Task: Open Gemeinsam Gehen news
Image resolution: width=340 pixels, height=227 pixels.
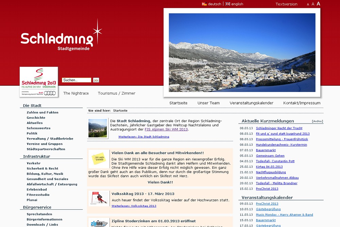Action: (270, 156)
